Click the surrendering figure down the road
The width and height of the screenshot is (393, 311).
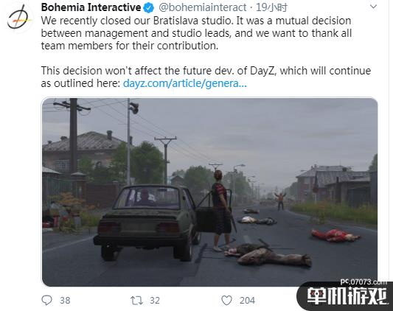tap(280, 201)
